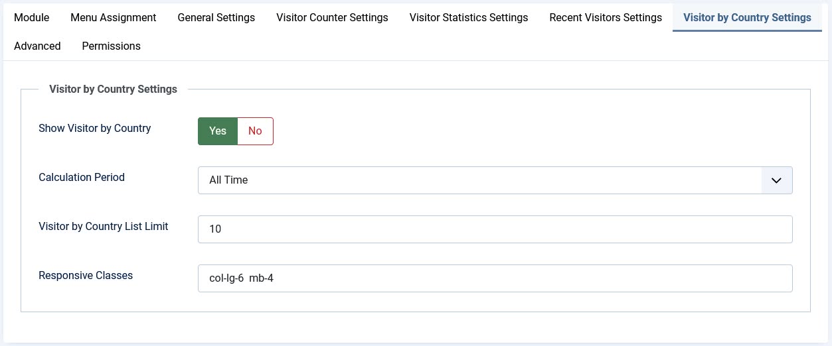Click the Calculation Period label

pos(82,178)
